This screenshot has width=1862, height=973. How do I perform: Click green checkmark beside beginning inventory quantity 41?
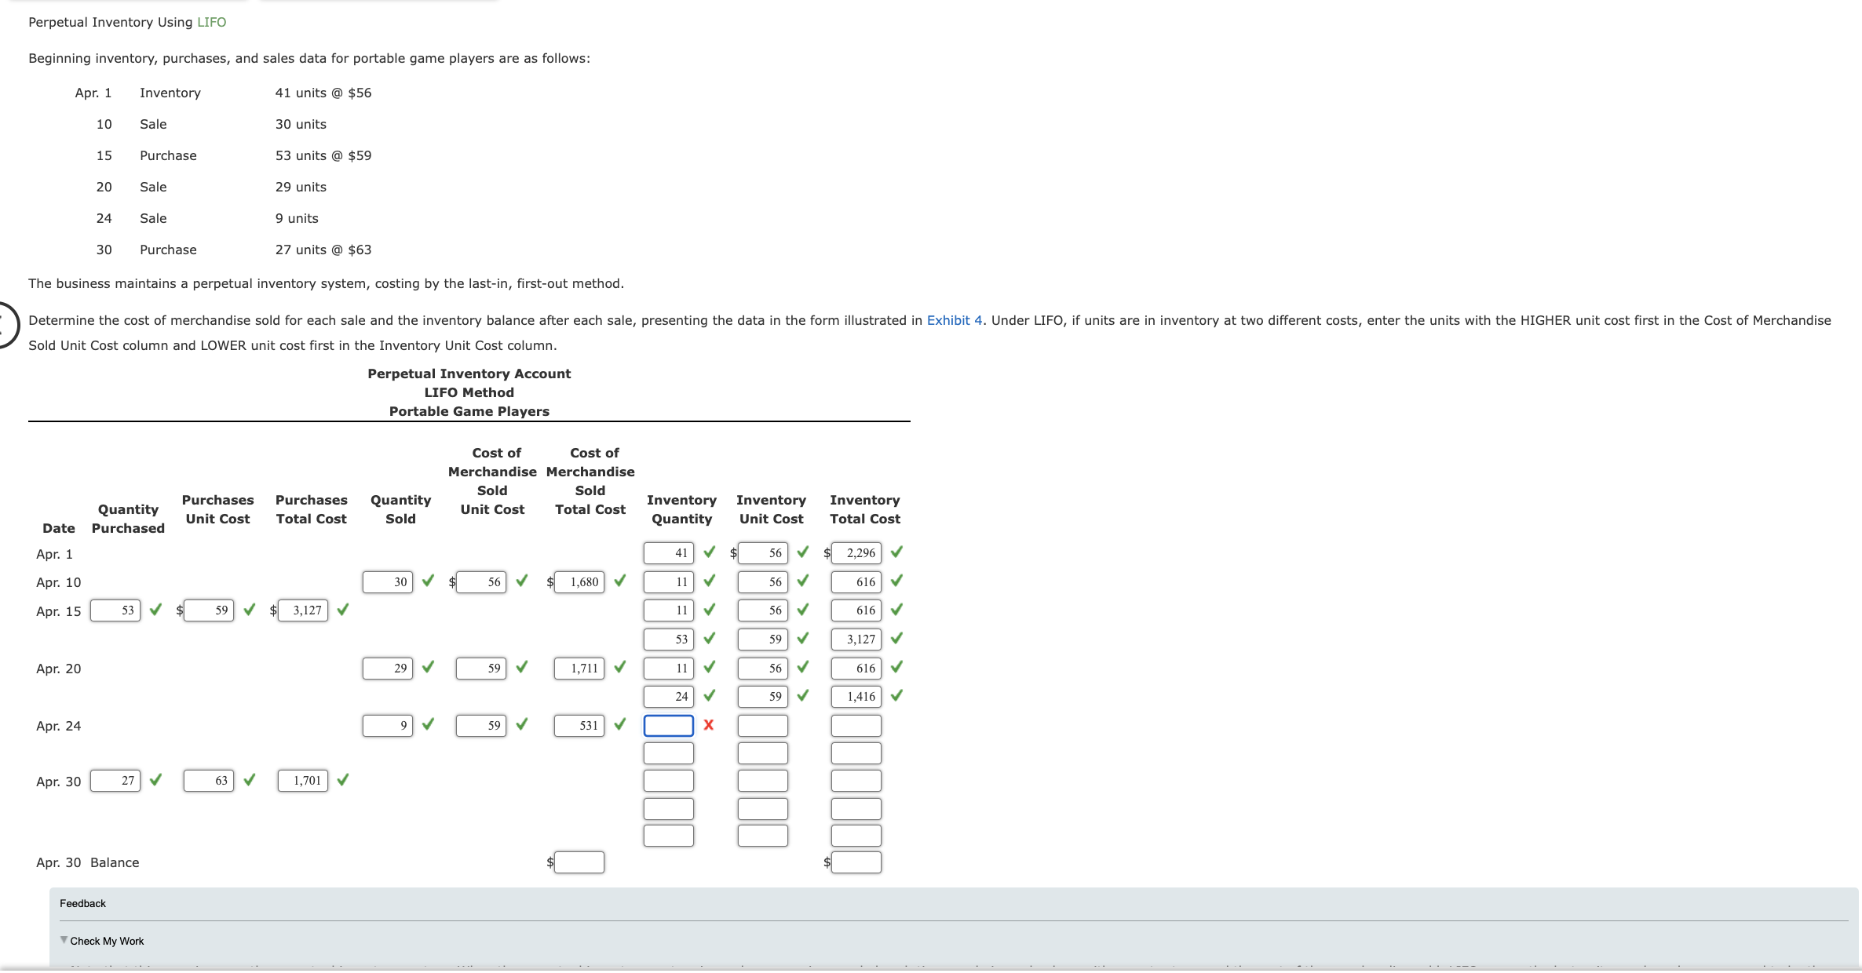(x=709, y=553)
